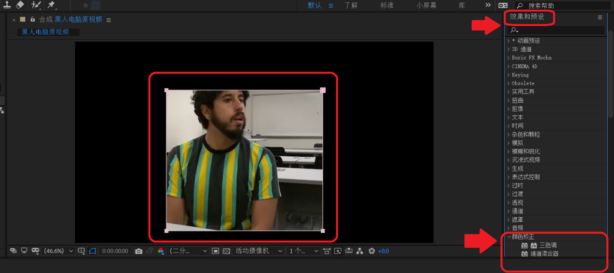Viewport: 614px width, 273px height.
Task: Select the Clone Stamp tool
Action: pos(7,5)
